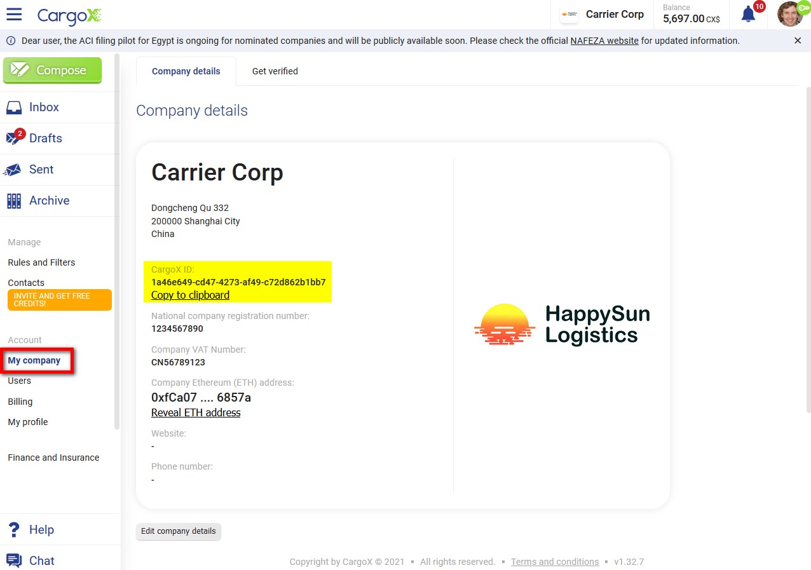This screenshot has height=570, width=811.
Task: Switch to Company details tab
Action: 186,71
